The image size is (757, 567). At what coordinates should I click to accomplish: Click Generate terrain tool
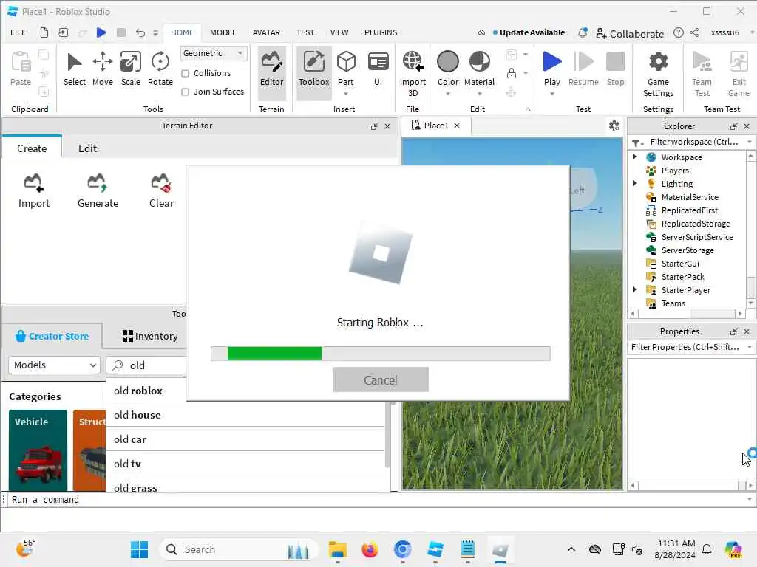pos(98,191)
